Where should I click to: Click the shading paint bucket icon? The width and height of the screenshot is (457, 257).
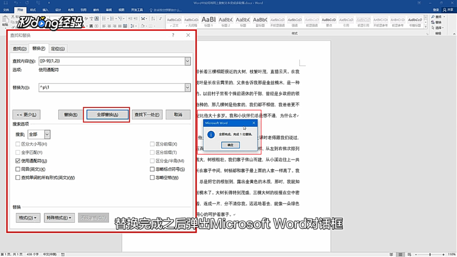coord(142,26)
